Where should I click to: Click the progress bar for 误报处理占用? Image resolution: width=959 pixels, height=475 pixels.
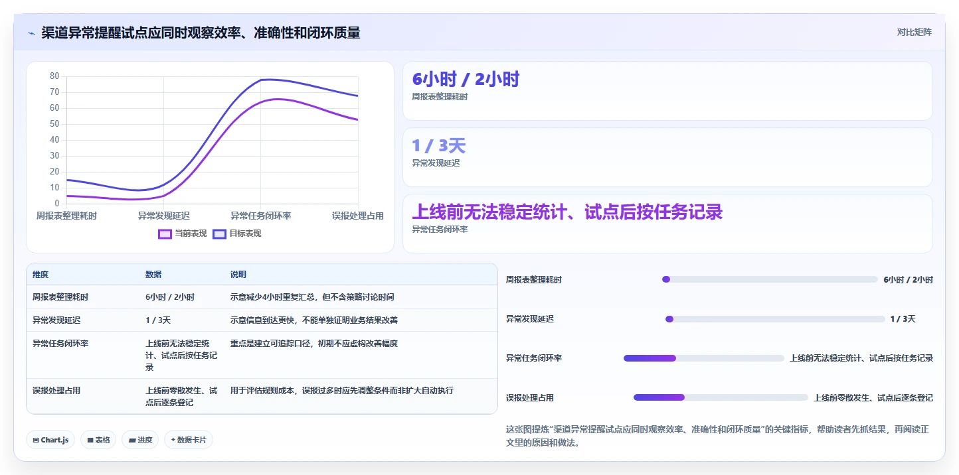[x=721, y=397]
